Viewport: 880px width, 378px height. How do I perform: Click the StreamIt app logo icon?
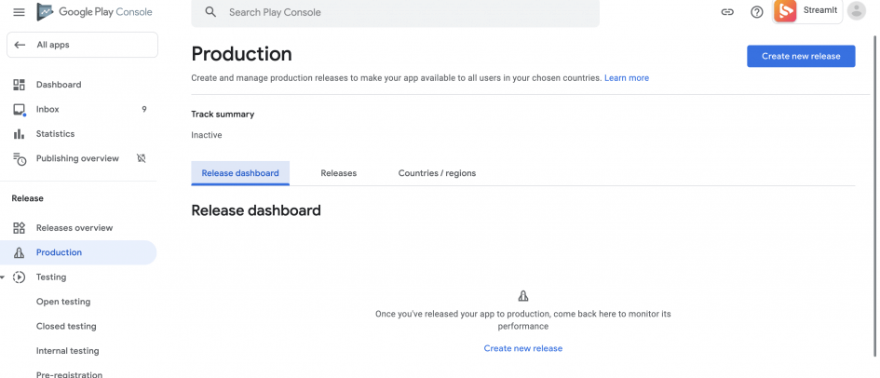point(785,11)
